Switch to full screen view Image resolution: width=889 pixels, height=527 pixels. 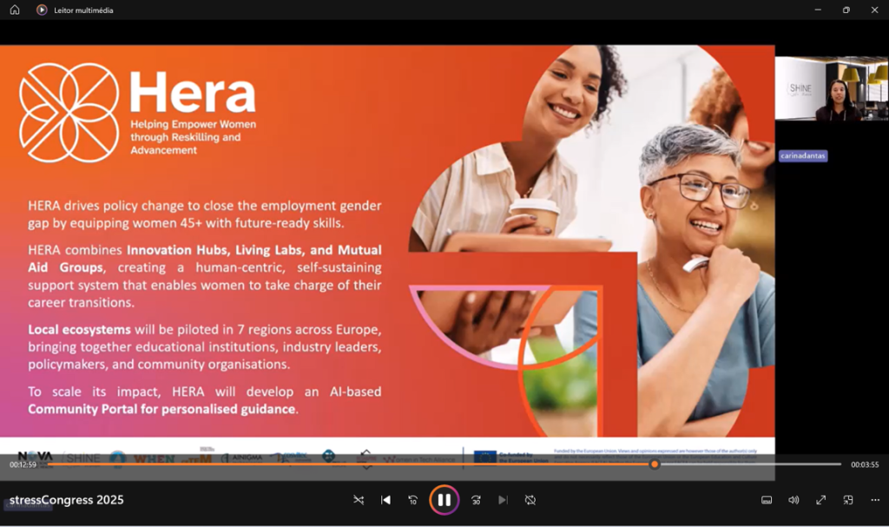820,500
